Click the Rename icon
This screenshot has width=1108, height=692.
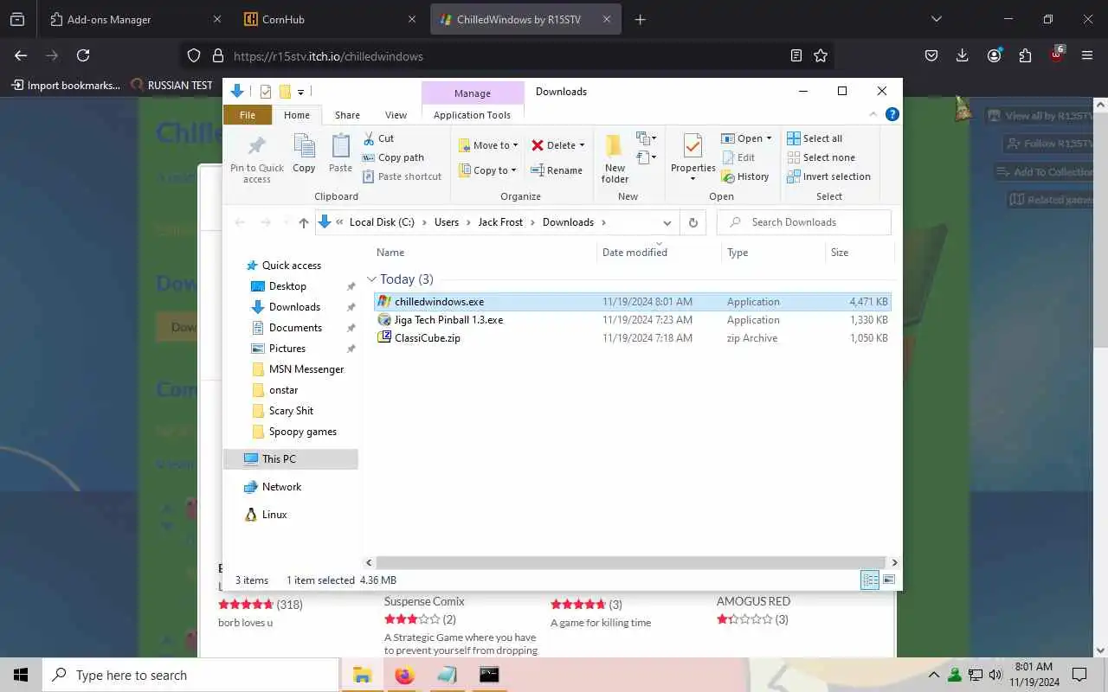[537, 170]
